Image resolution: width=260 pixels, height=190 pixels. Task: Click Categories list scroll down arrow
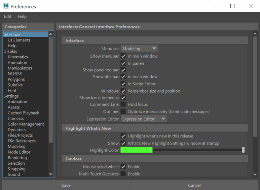(x=51, y=175)
